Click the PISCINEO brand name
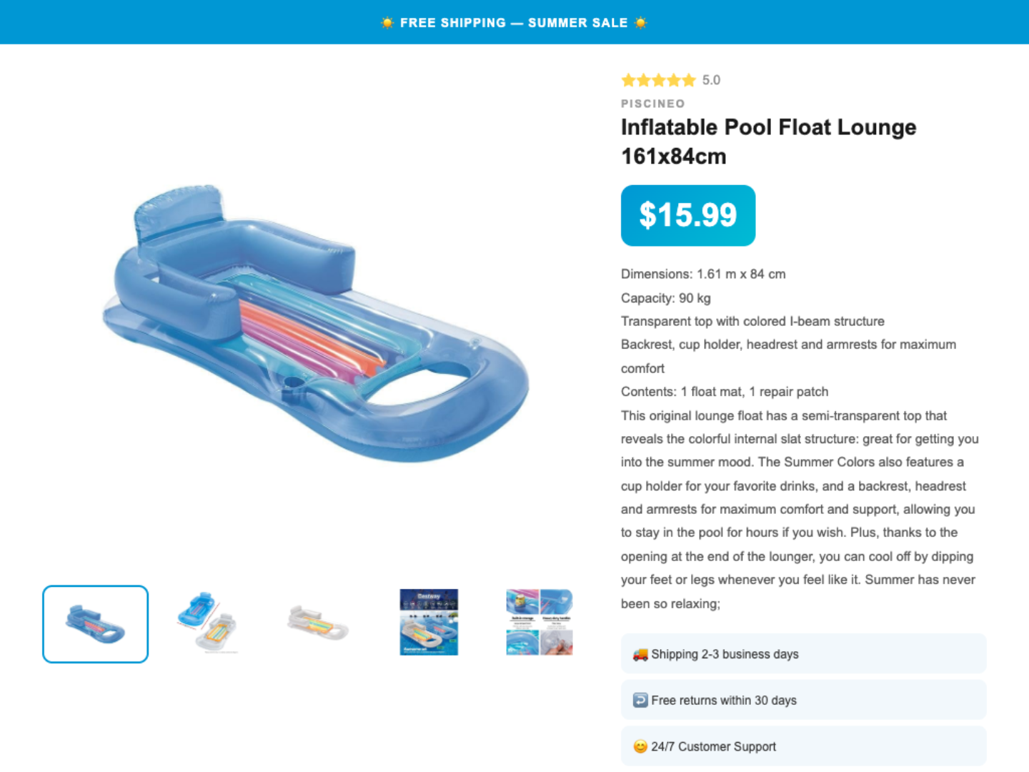Viewport: 1029px width, 772px height. (652, 103)
